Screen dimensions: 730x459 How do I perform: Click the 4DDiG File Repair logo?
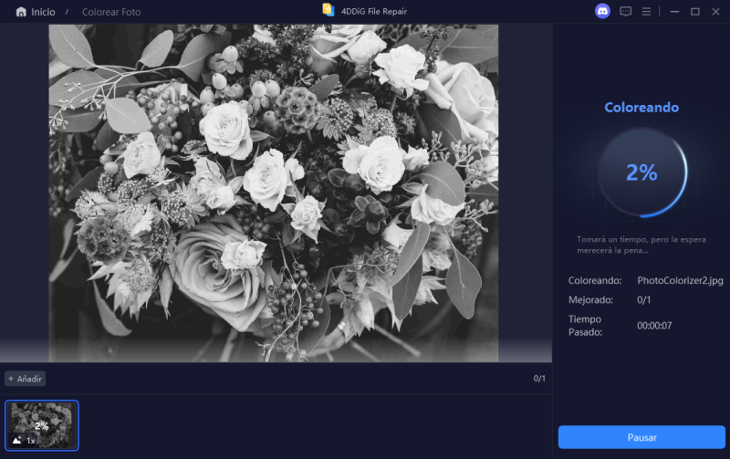(328, 10)
